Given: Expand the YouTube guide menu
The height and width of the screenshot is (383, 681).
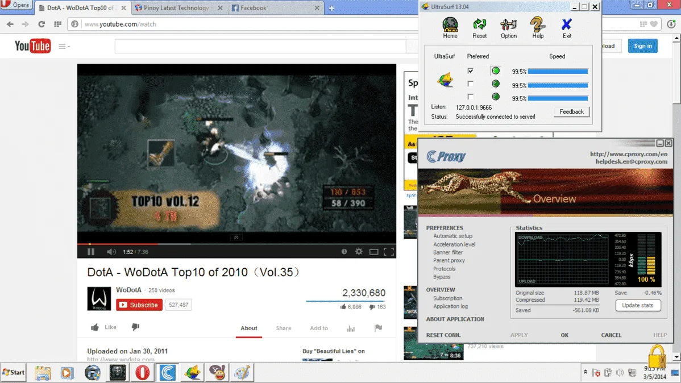Looking at the screenshot, I should (x=64, y=46).
